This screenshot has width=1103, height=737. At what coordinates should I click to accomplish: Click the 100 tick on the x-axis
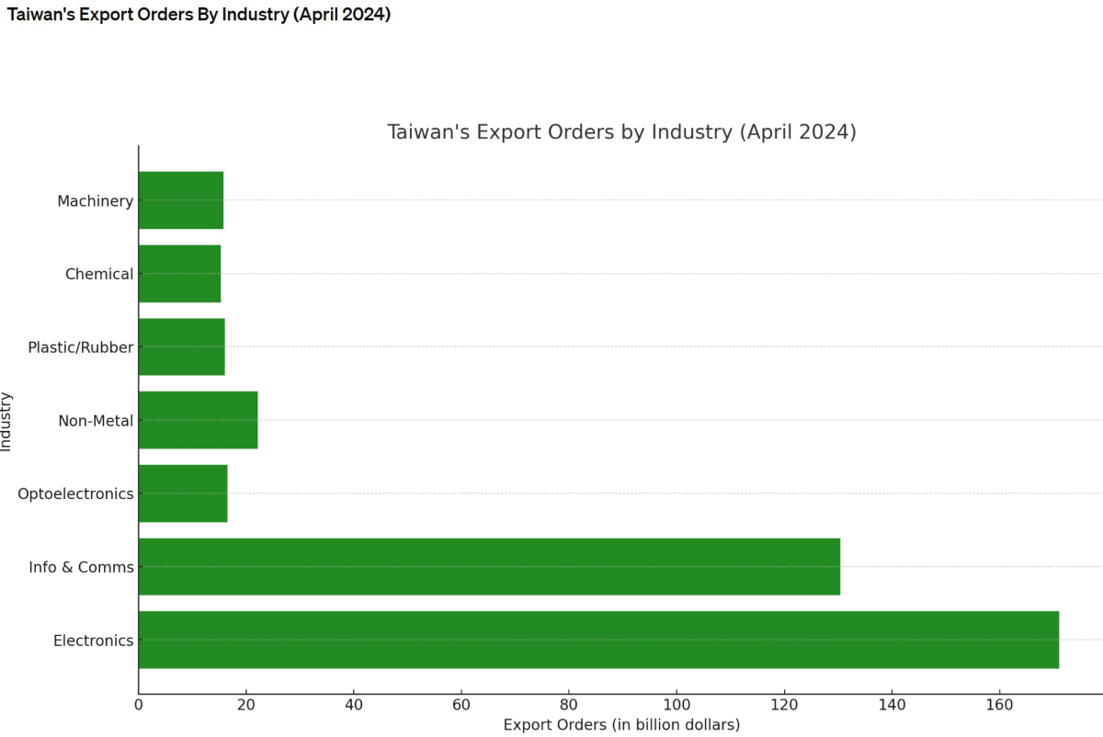(677, 705)
